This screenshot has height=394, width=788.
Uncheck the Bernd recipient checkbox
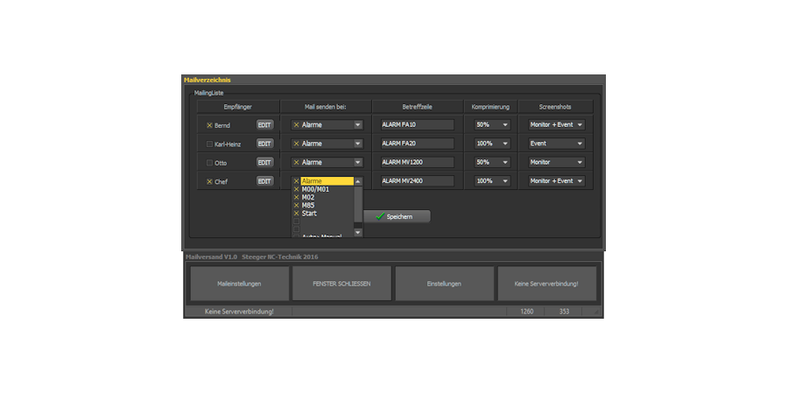209,125
